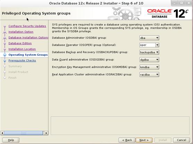Open the OSKMDBA group dropdown showing kmdba
This screenshot has width=193, height=144.
(x=149, y=67)
